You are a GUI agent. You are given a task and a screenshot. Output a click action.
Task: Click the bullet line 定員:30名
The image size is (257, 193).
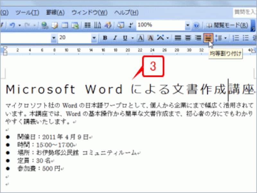[36, 161]
